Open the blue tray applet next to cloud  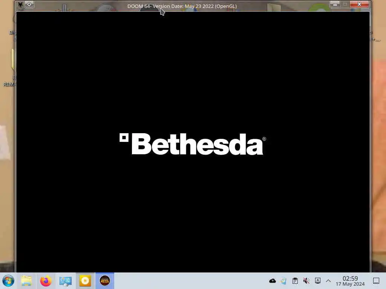[283, 281]
